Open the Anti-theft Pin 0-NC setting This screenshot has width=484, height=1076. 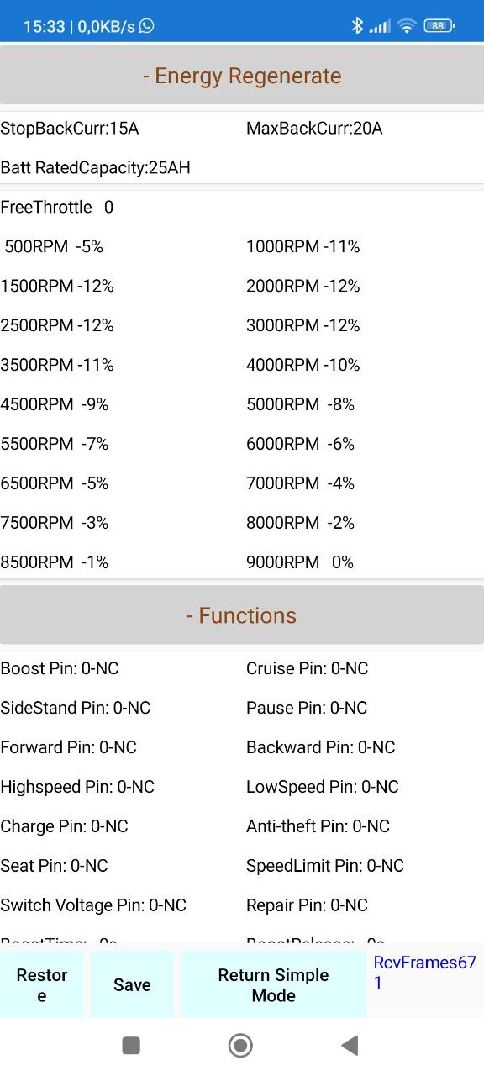click(318, 826)
